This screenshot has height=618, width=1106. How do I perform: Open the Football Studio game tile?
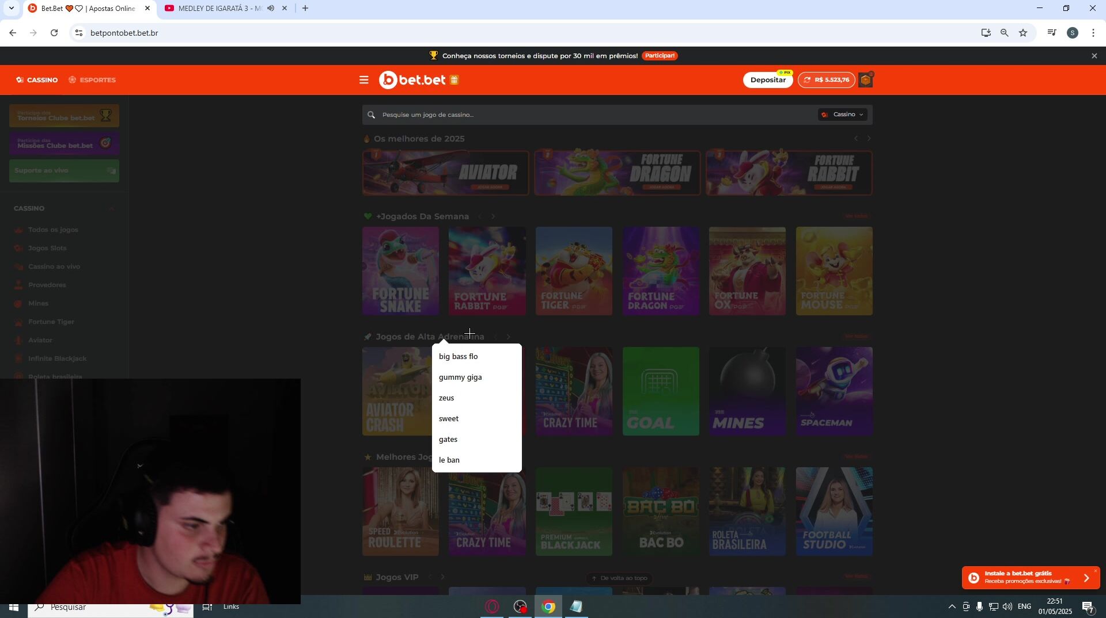point(834,512)
